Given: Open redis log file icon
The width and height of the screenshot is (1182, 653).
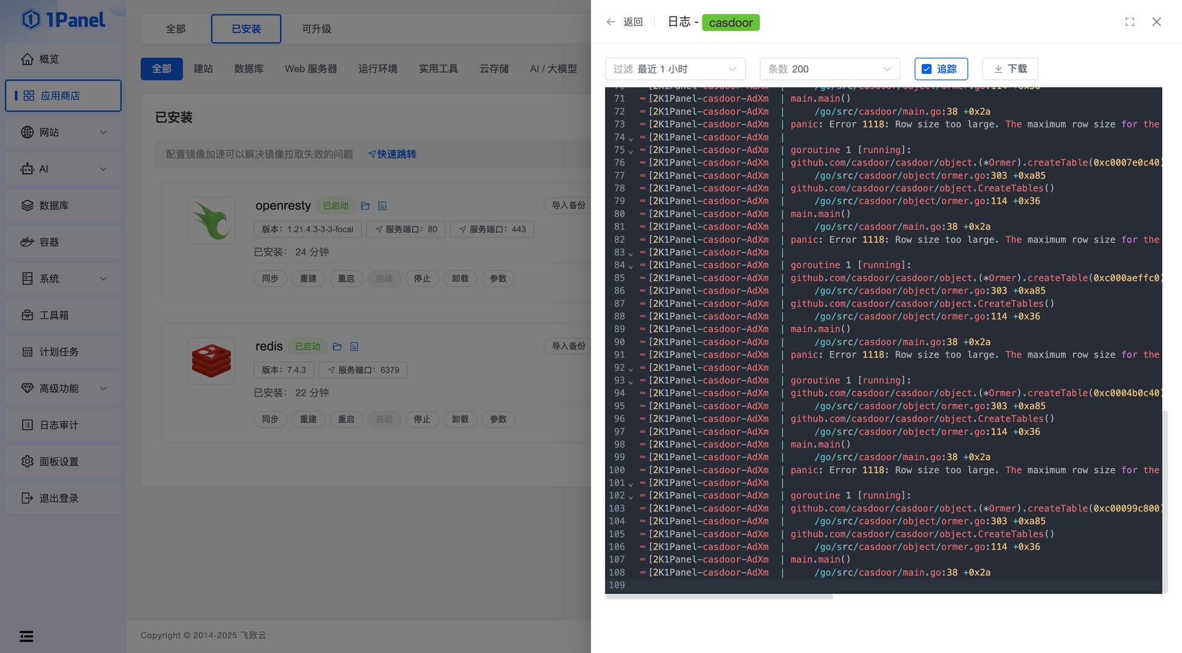Looking at the screenshot, I should [354, 347].
